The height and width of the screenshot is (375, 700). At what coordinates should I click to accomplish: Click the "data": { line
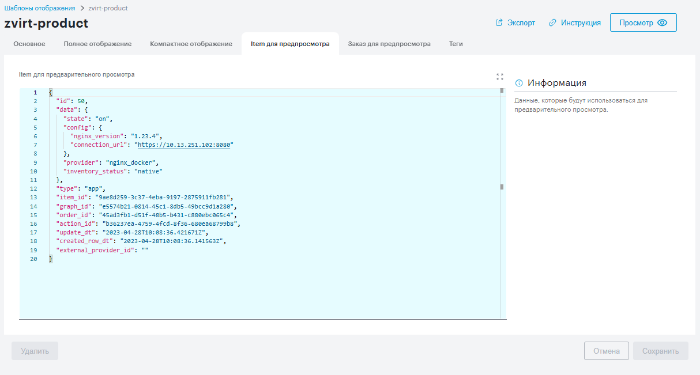point(71,110)
